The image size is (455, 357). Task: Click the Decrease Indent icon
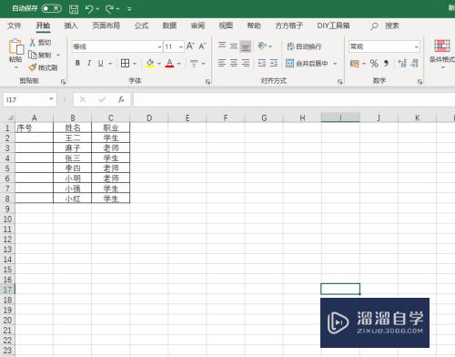click(262, 63)
